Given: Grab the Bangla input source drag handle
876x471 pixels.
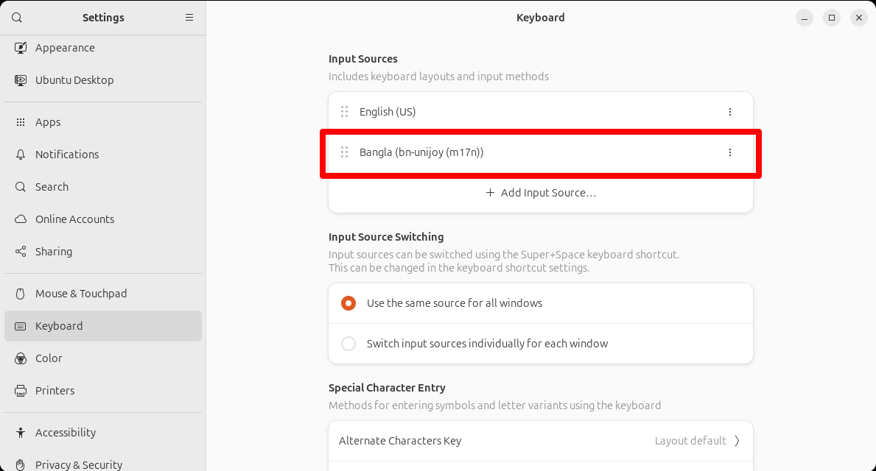Looking at the screenshot, I should [x=344, y=152].
